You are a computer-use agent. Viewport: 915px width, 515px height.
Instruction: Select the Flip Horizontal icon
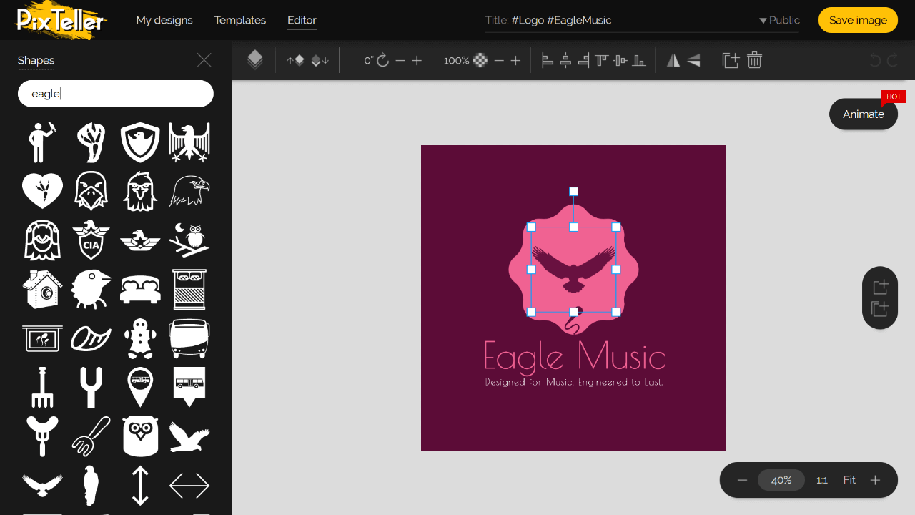pyautogui.click(x=673, y=60)
